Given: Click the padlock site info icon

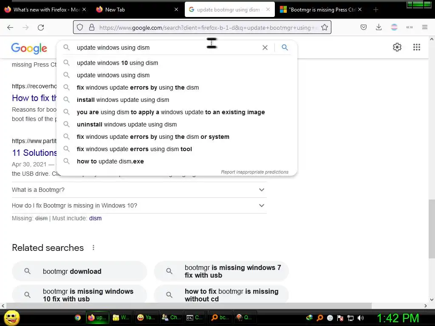Looking at the screenshot, I should point(92,27).
